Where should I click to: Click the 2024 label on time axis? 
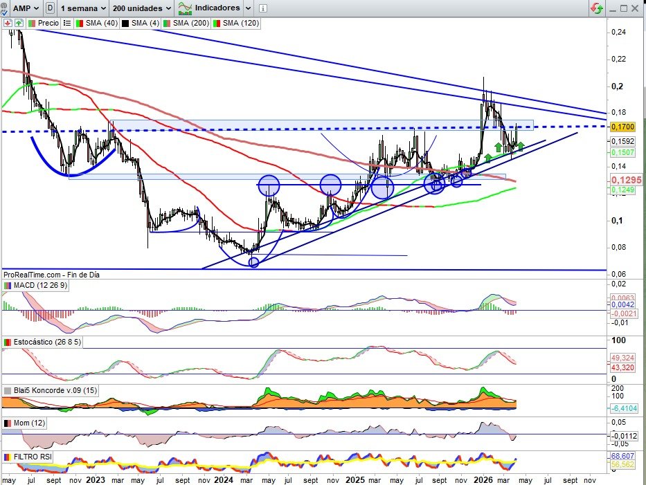(x=224, y=480)
